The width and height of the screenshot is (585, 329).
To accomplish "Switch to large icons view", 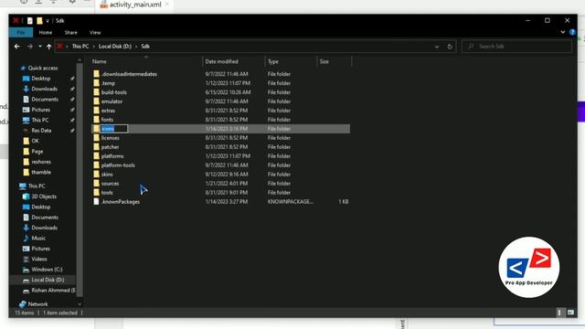I will pos(570,313).
